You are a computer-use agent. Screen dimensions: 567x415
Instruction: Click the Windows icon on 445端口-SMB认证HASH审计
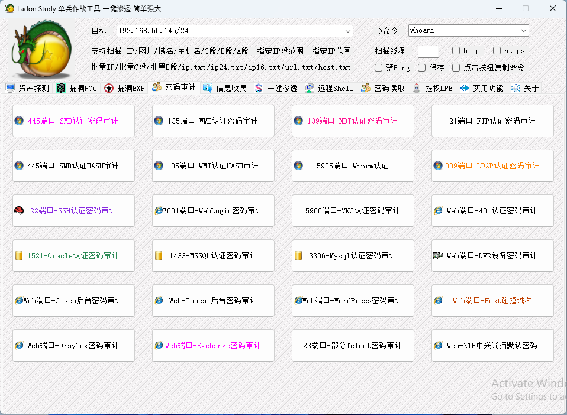19,166
